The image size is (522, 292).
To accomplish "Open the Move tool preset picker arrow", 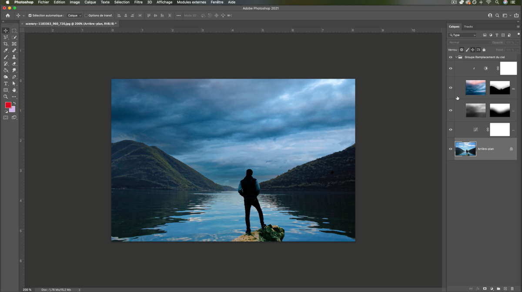I will 23,16.
